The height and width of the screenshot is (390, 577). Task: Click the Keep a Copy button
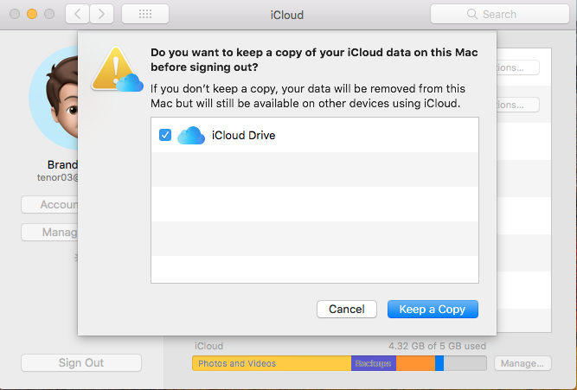pos(433,309)
